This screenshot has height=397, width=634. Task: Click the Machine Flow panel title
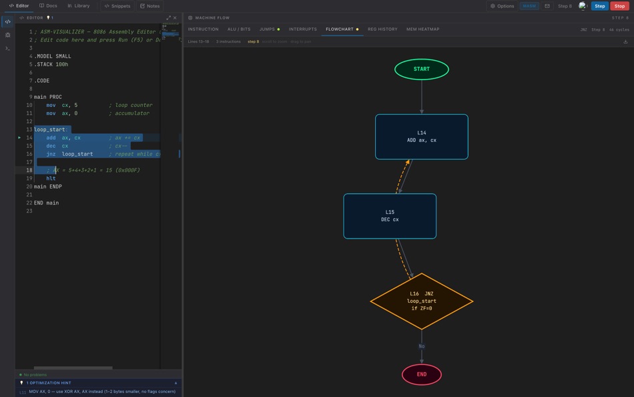(x=212, y=18)
